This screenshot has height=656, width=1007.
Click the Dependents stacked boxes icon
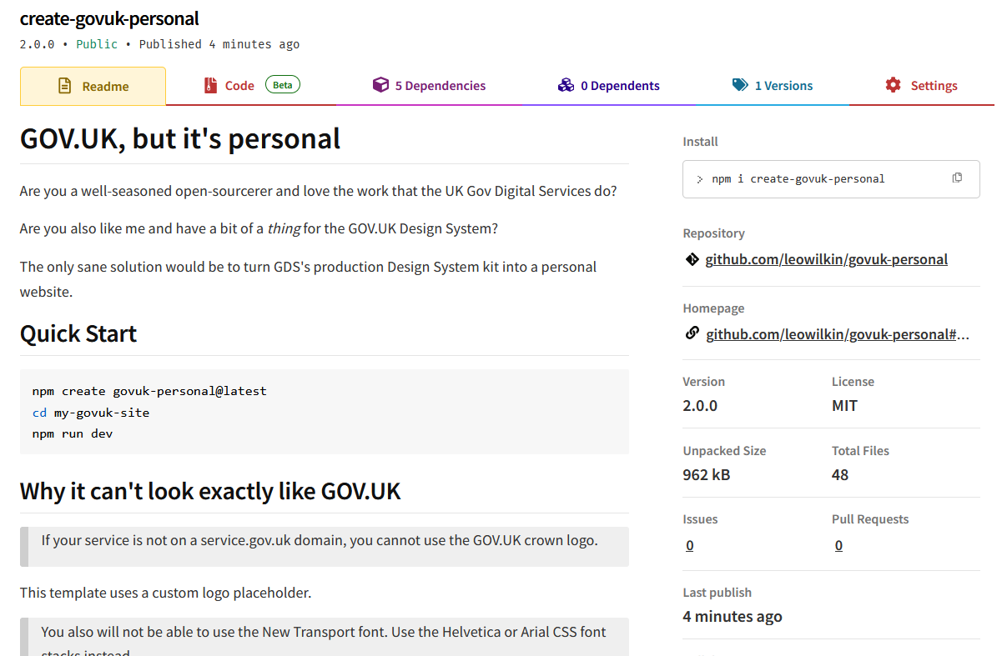[x=566, y=85]
